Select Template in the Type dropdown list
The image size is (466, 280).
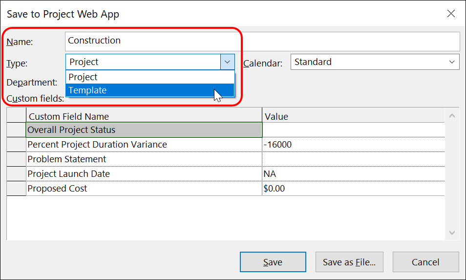coord(150,90)
